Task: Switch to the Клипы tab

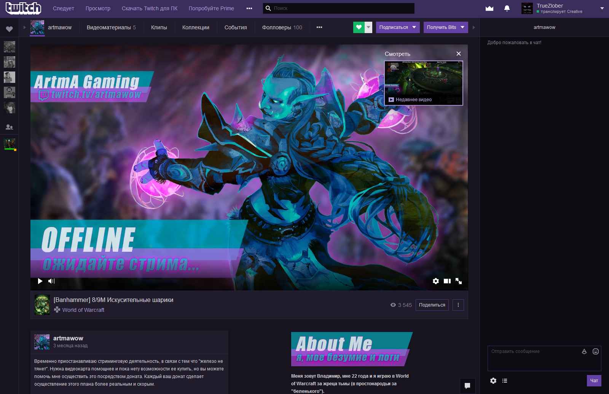Action: 159,27
